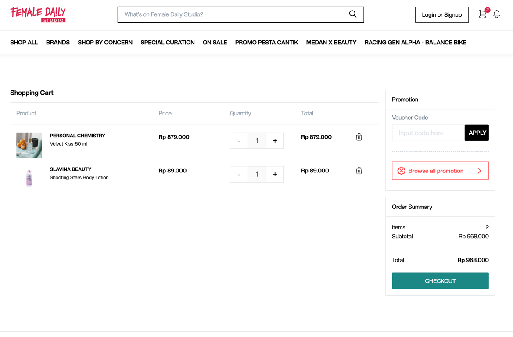Click the search magnifier icon
Image resolution: width=513 pixels, height=337 pixels.
click(x=352, y=14)
